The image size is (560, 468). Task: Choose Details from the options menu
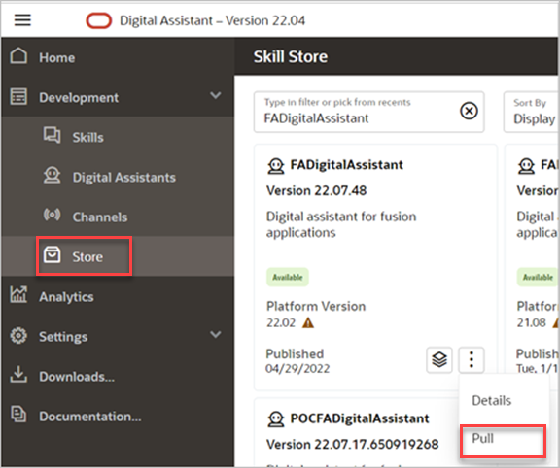click(491, 401)
